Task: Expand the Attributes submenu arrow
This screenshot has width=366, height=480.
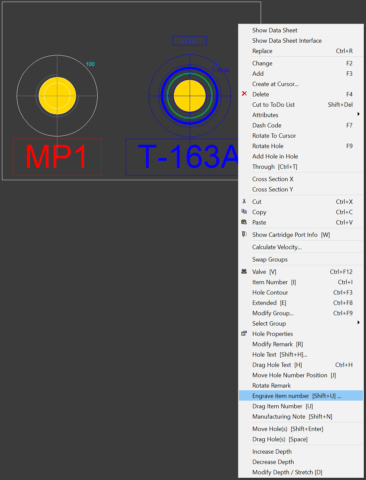Action: [359, 114]
